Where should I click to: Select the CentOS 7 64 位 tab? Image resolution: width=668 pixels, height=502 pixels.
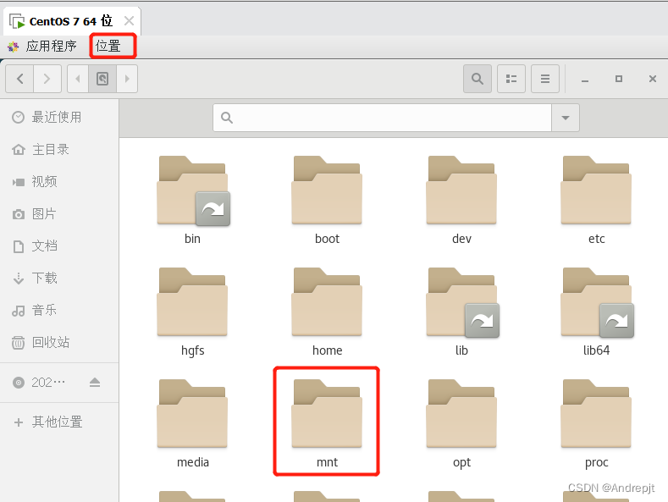tap(71, 21)
